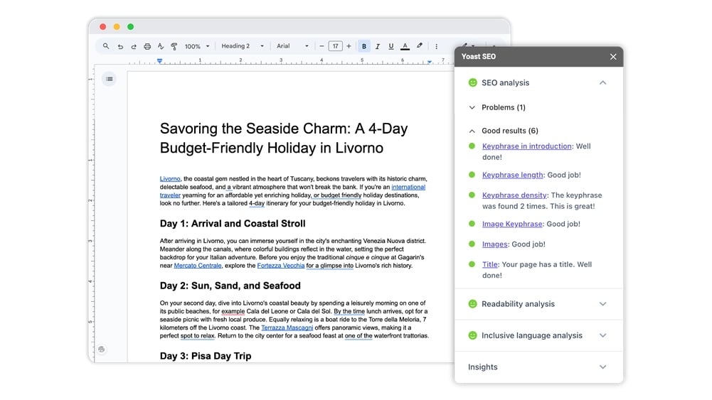712x400 pixels.
Task: Decrease font size with minus button
Action: coord(322,46)
